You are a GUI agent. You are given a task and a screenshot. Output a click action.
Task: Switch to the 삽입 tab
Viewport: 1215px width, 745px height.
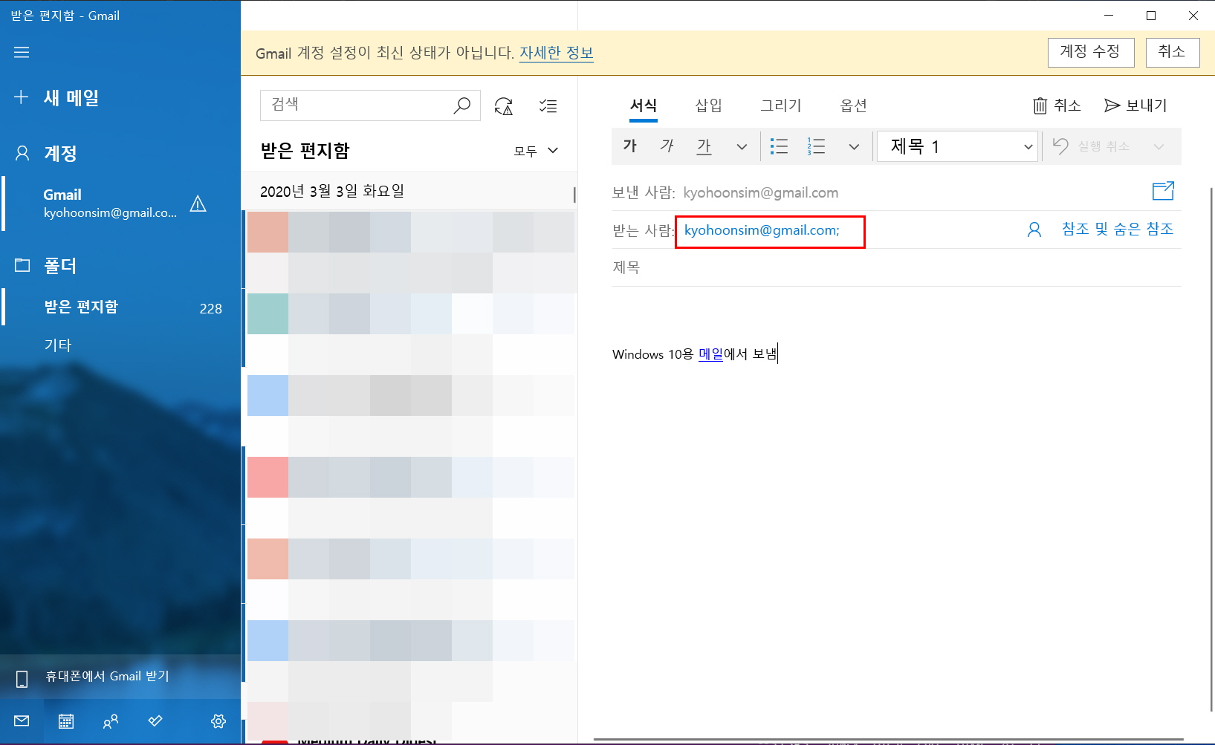click(708, 105)
